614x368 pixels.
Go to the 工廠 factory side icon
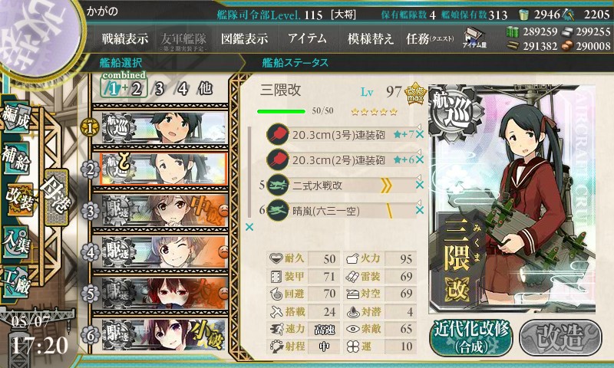pyautogui.click(x=16, y=282)
